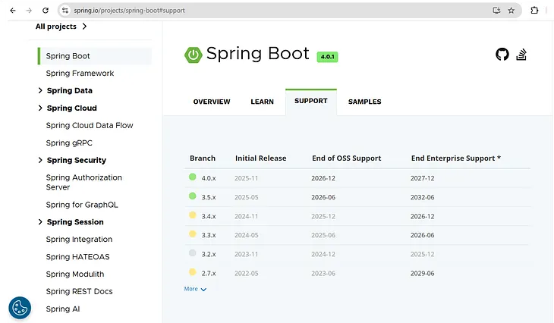This screenshot has height=323, width=554.
Task: Expand More branches in support table
Action: pos(195,289)
